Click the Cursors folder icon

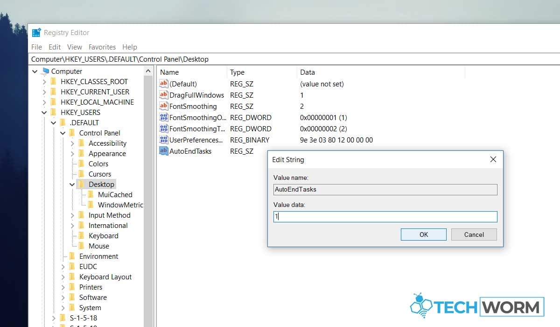click(x=81, y=174)
